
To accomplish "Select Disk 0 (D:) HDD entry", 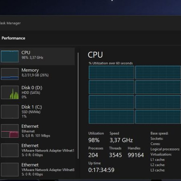I will pos(37,93).
